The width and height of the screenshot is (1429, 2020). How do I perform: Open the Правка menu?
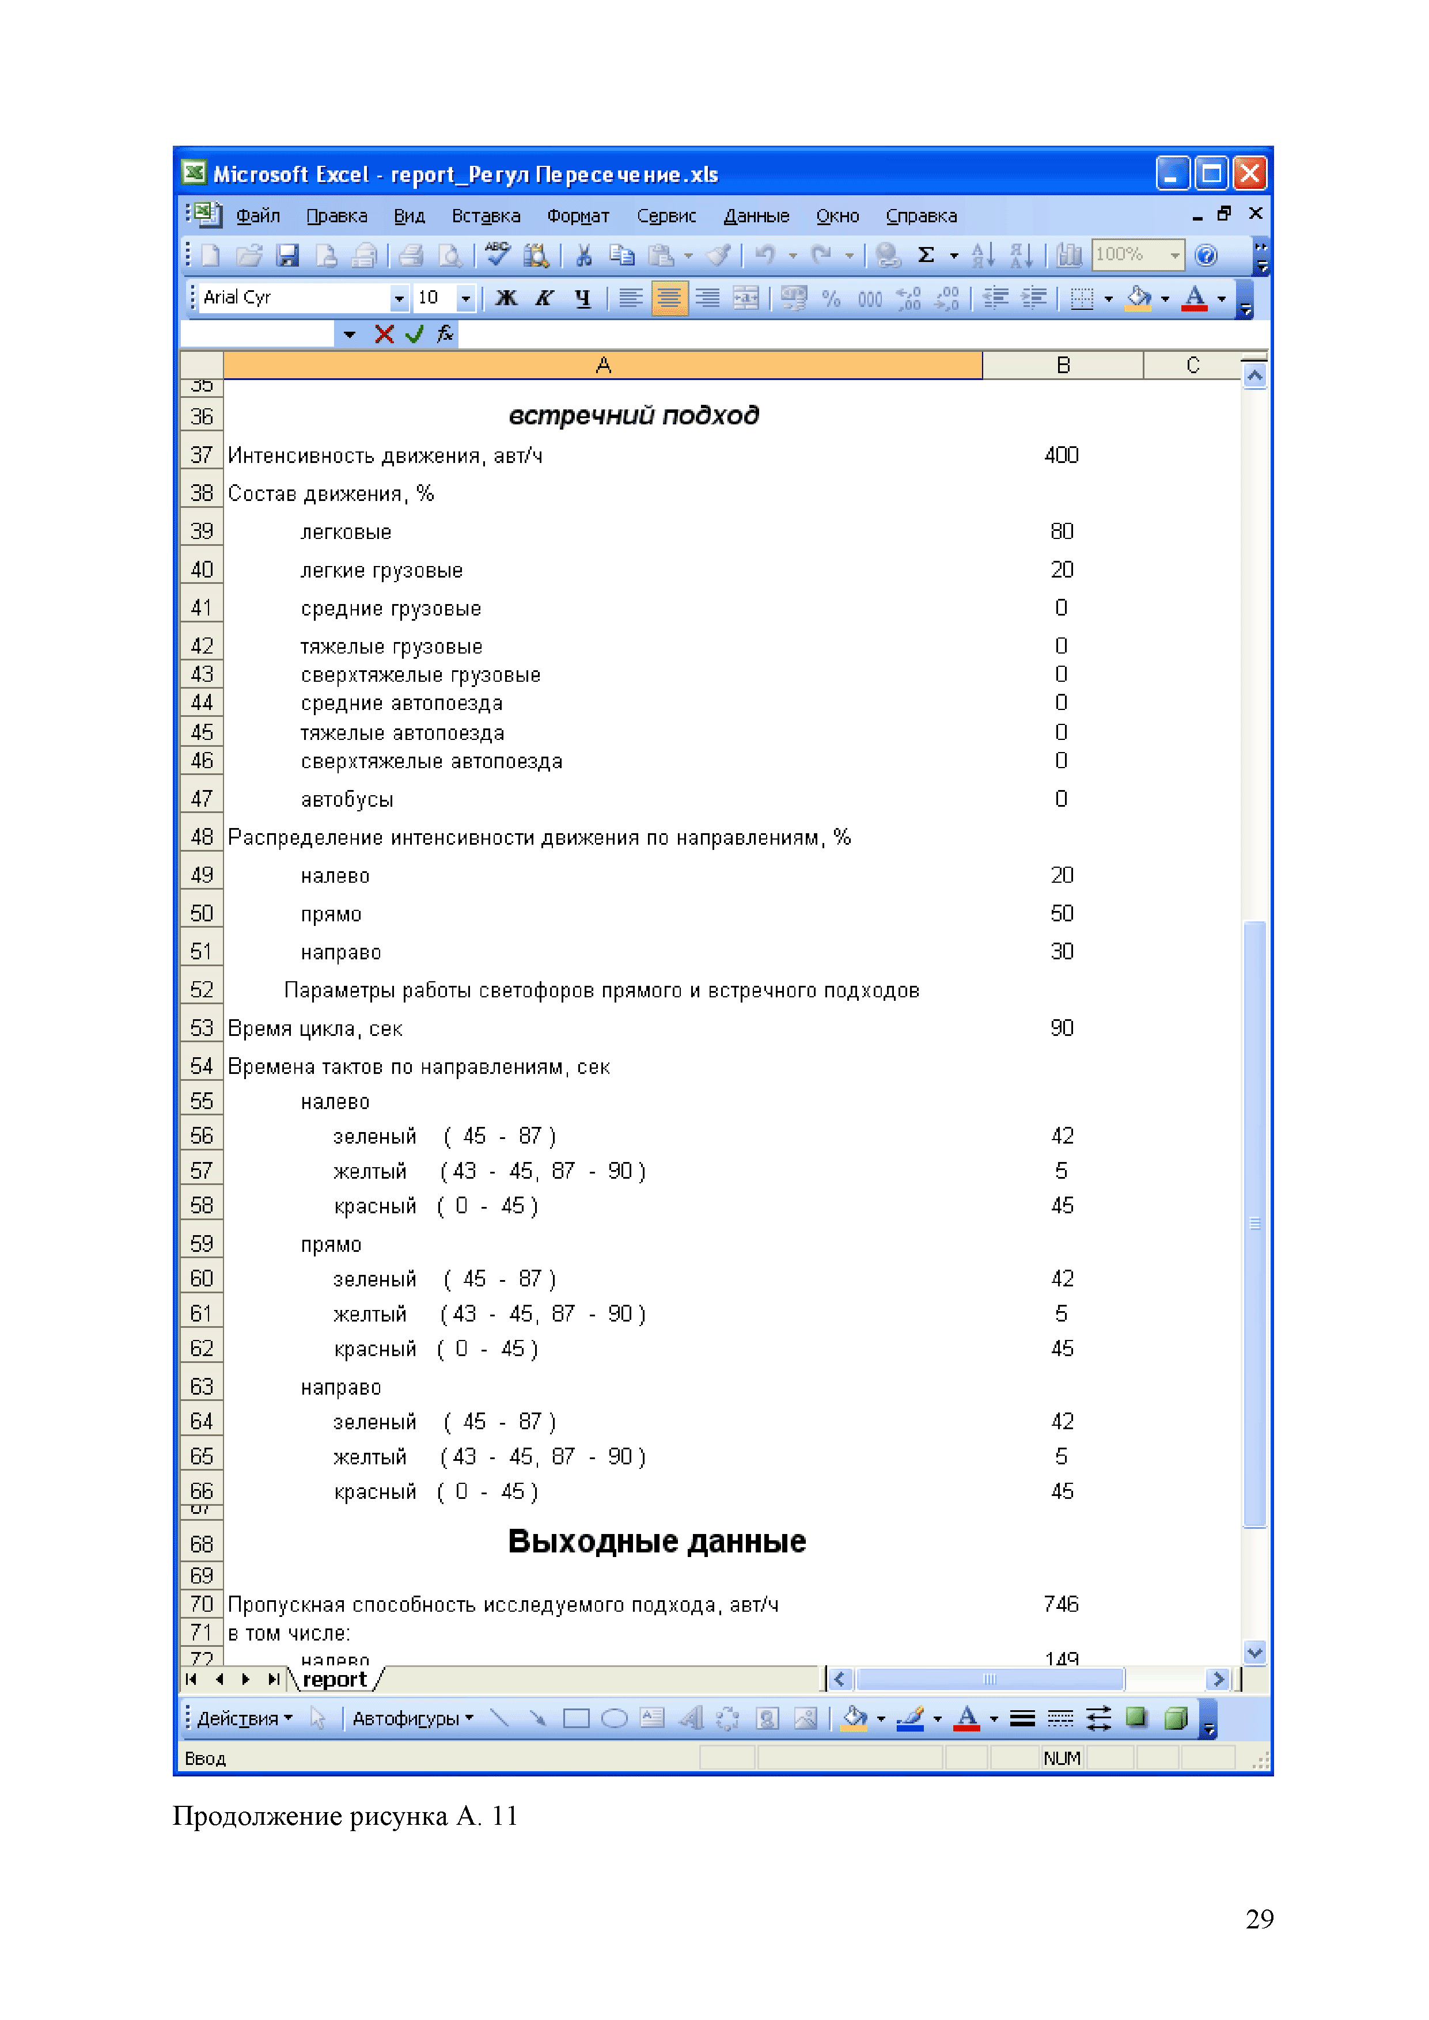[336, 215]
